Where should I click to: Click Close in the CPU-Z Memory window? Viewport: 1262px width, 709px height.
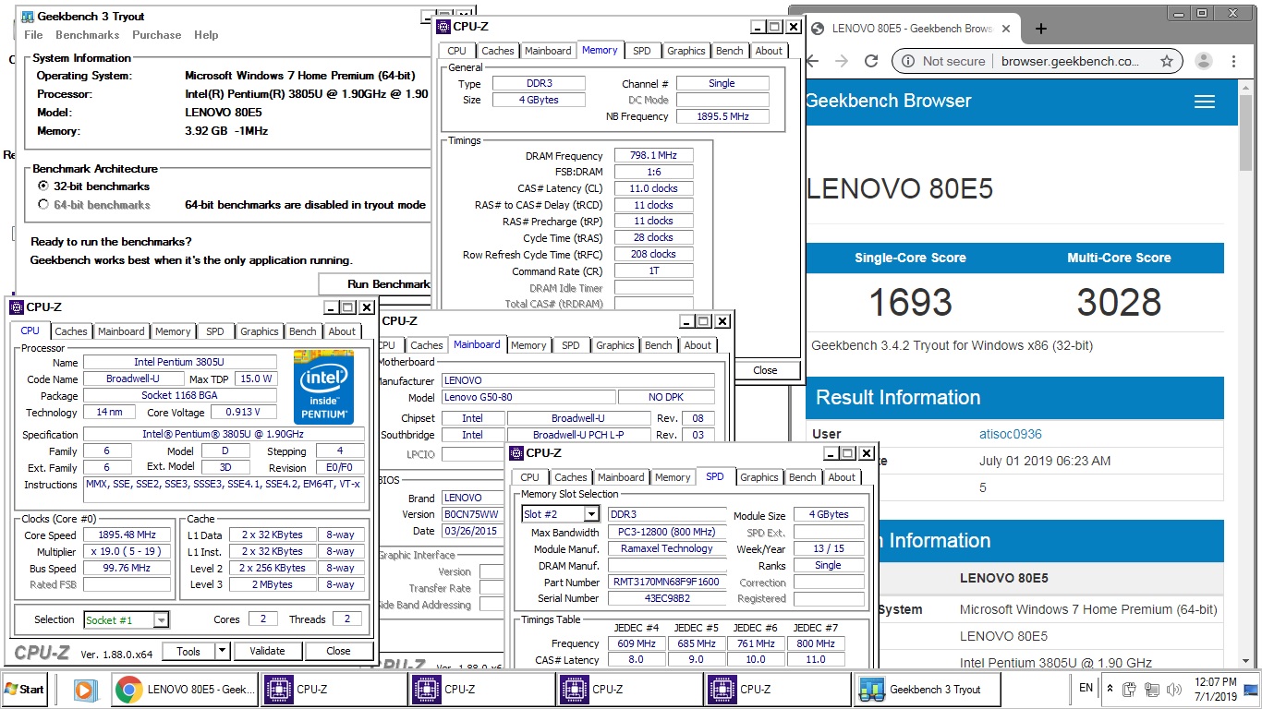point(765,370)
